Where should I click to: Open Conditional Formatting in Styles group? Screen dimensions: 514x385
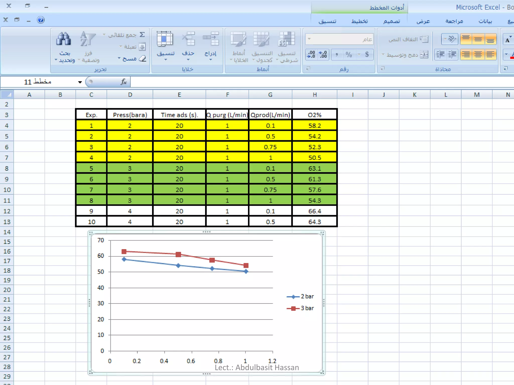click(287, 39)
